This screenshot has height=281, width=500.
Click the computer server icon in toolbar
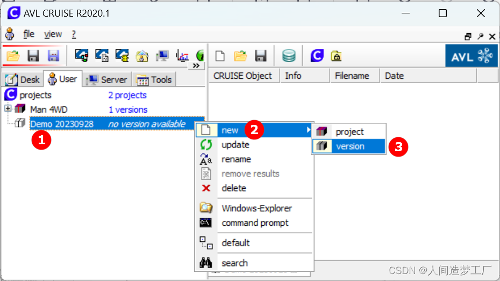click(x=162, y=56)
